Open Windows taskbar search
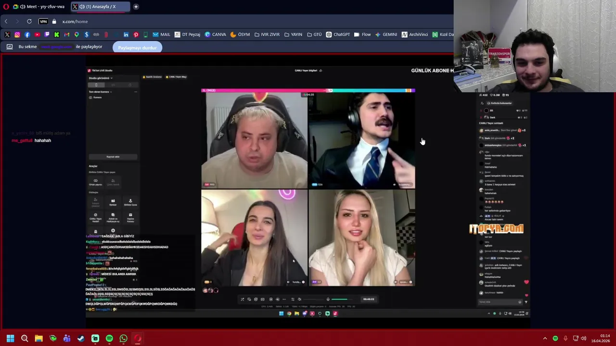 click(x=25, y=338)
